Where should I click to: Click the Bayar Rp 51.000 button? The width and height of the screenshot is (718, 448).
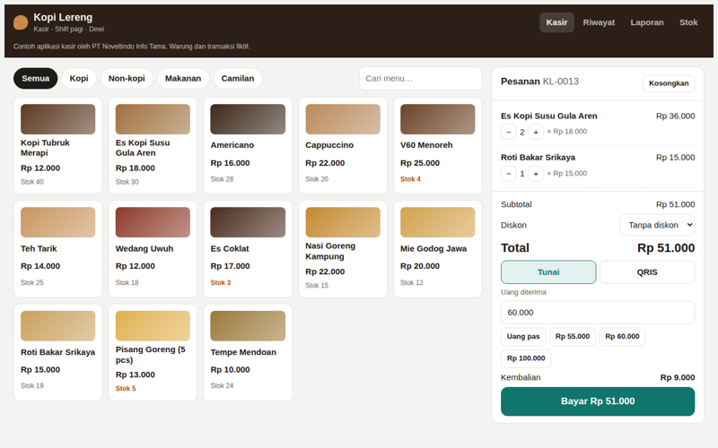[598, 401]
